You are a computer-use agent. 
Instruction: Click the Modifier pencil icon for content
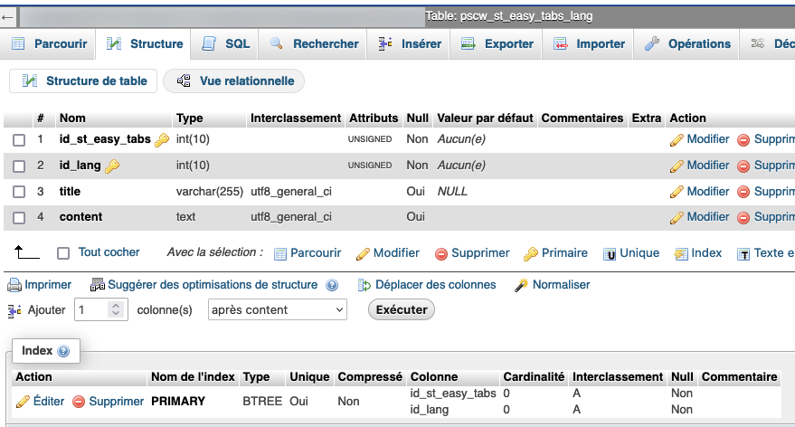click(x=677, y=217)
